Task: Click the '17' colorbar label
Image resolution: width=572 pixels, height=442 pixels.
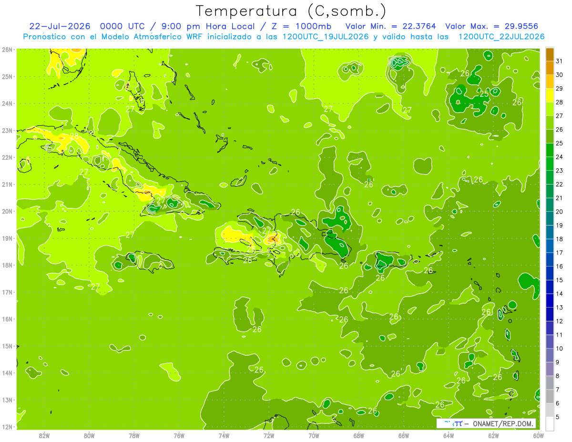Action: (x=560, y=253)
